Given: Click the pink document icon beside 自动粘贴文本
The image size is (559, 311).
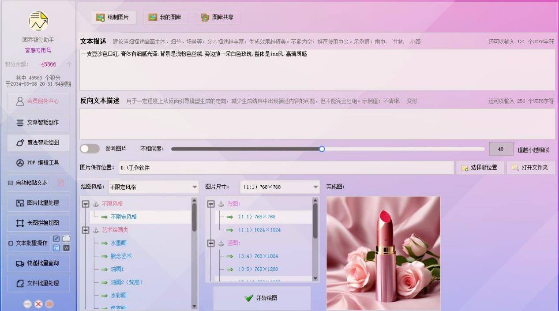Looking at the screenshot, I should [61, 183].
